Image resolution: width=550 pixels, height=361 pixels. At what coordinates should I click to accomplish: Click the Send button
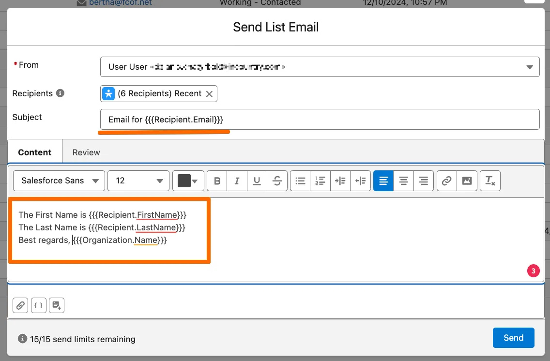pos(513,338)
